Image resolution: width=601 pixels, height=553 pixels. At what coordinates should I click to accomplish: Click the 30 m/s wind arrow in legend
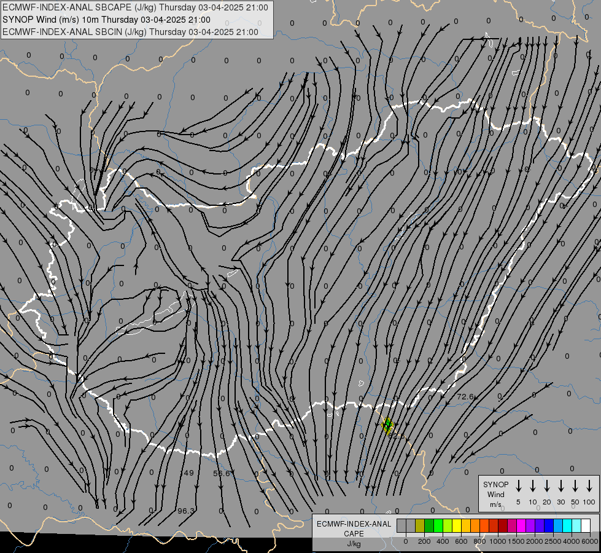(560, 486)
